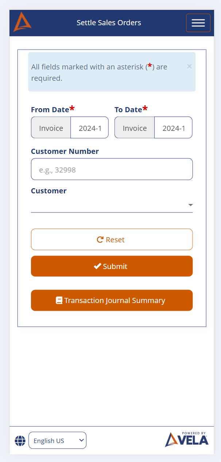221x462 pixels.
Task: Click the orange triangle logo in header
Action: pos(22,22)
